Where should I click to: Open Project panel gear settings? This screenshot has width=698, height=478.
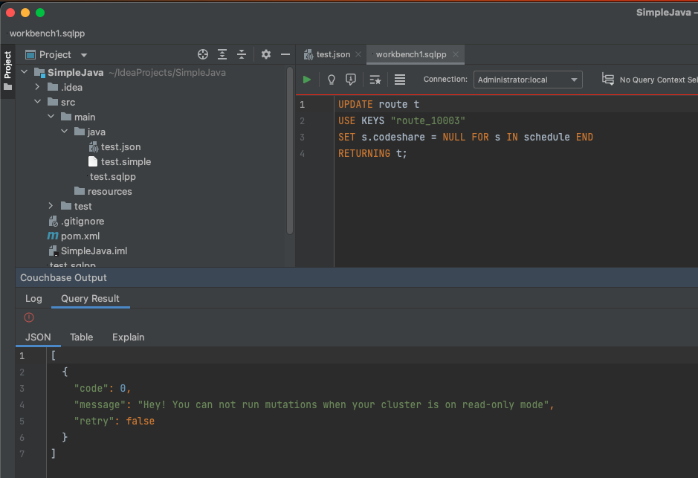[266, 54]
